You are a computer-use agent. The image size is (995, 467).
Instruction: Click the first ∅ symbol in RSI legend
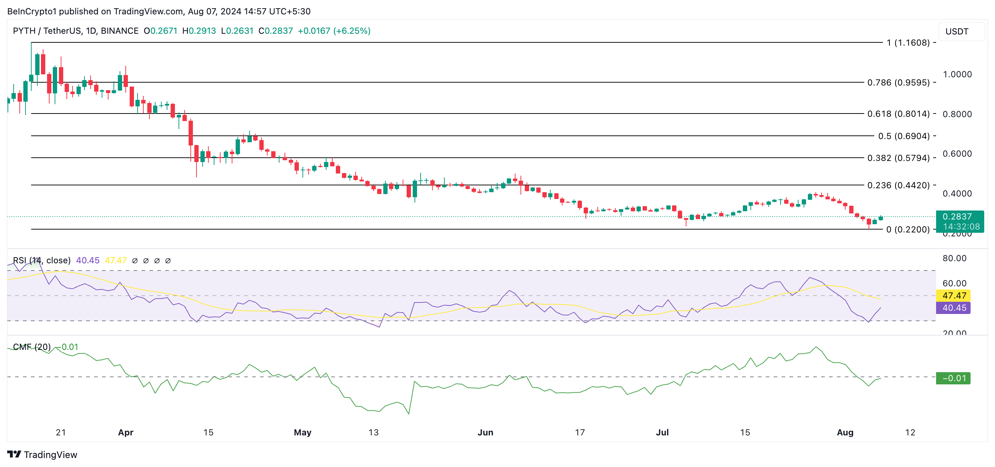tap(135, 261)
